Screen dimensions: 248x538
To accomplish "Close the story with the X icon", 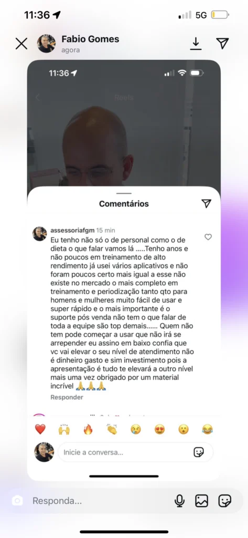I will [x=21, y=44].
